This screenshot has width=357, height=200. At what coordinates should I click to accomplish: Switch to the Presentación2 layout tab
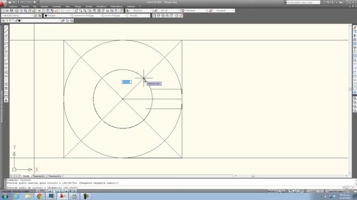pyautogui.click(x=55, y=176)
